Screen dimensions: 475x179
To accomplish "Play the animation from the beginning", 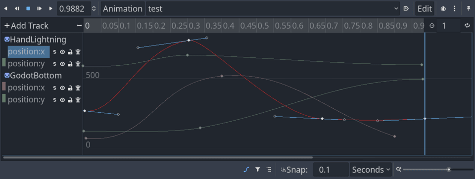I will click(x=50, y=9).
